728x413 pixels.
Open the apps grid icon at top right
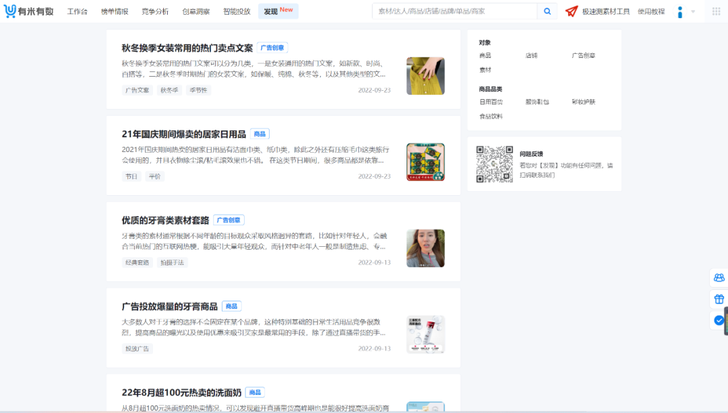pyautogui.click(x=717, y=11)
